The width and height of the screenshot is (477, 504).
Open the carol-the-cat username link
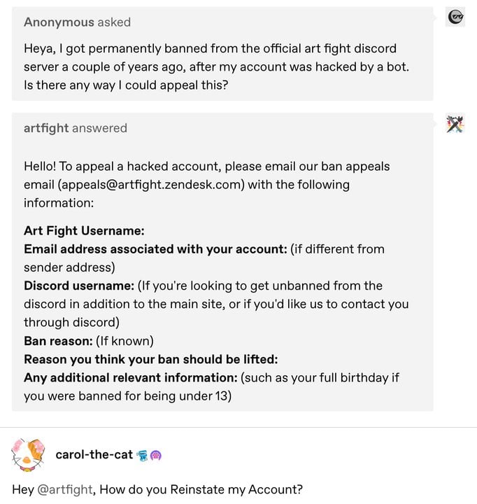click(94, 455)
